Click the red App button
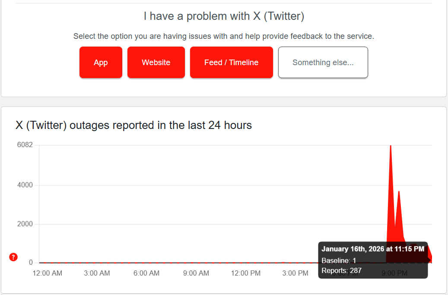The height and width of the screenshot is (295, 448). pyautogui.click(x=101, y=63)
